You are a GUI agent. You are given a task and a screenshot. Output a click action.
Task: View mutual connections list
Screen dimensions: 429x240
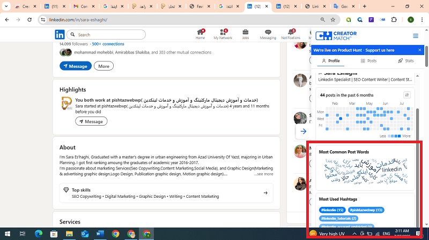(143, 52)
